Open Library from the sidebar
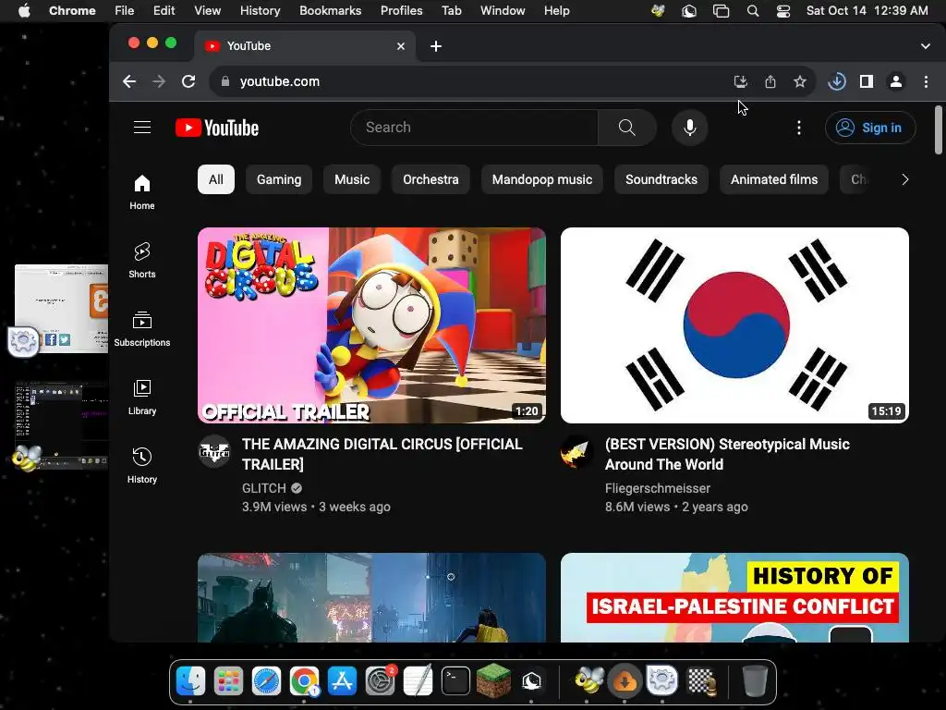 141,398
